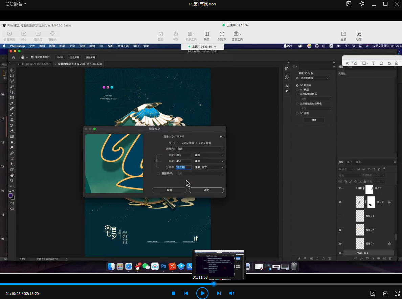The image size is (402, 299).
Task: Select the 3D 明信片 radio button
Action: pos(297,85)
